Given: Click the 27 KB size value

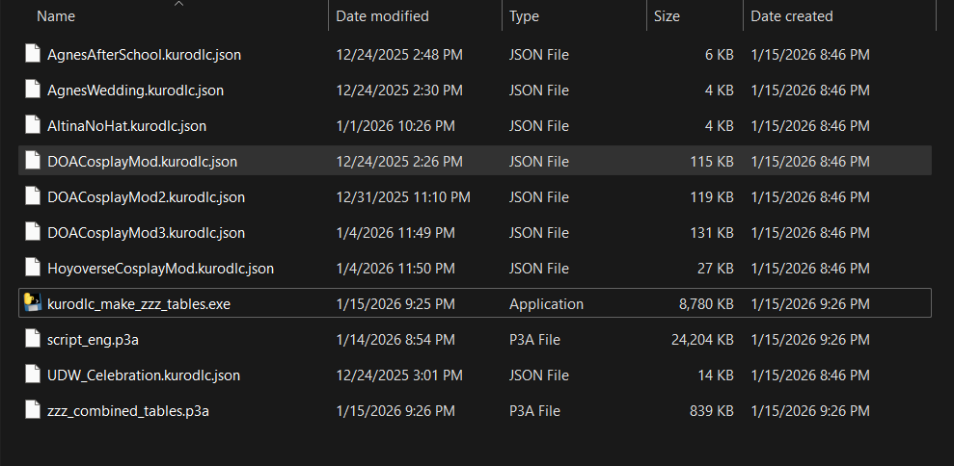Looking at the screenshot, I should pos(716,269).
